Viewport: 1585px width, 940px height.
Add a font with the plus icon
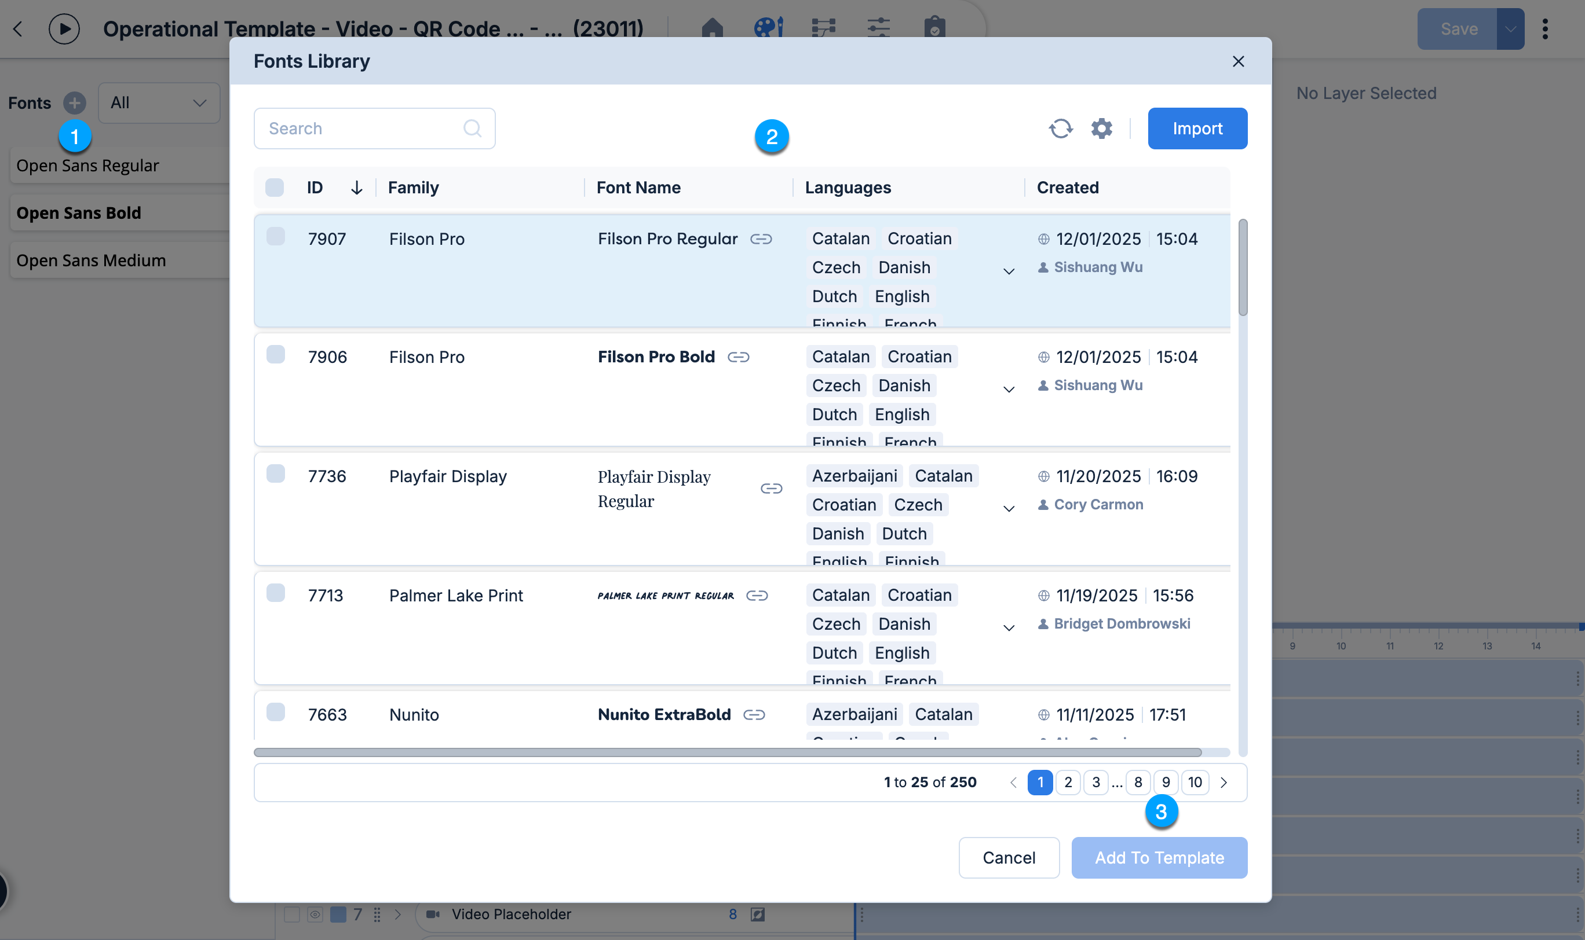[x=75, y=102]
